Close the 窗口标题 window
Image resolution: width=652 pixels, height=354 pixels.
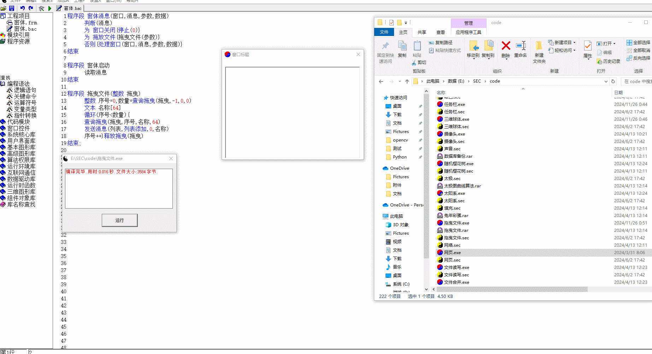pyautogui.click(x=358, y=54)
